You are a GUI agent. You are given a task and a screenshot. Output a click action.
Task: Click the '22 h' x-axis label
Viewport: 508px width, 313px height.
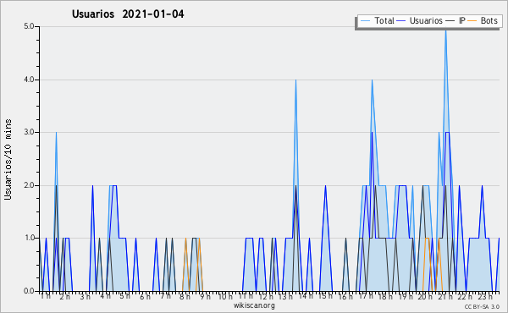(x=465, y=296)
